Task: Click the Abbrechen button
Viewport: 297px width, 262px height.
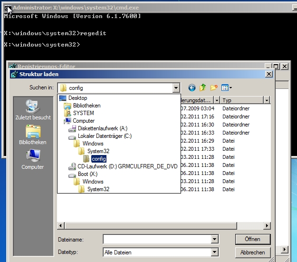Action: coord(253,252)
